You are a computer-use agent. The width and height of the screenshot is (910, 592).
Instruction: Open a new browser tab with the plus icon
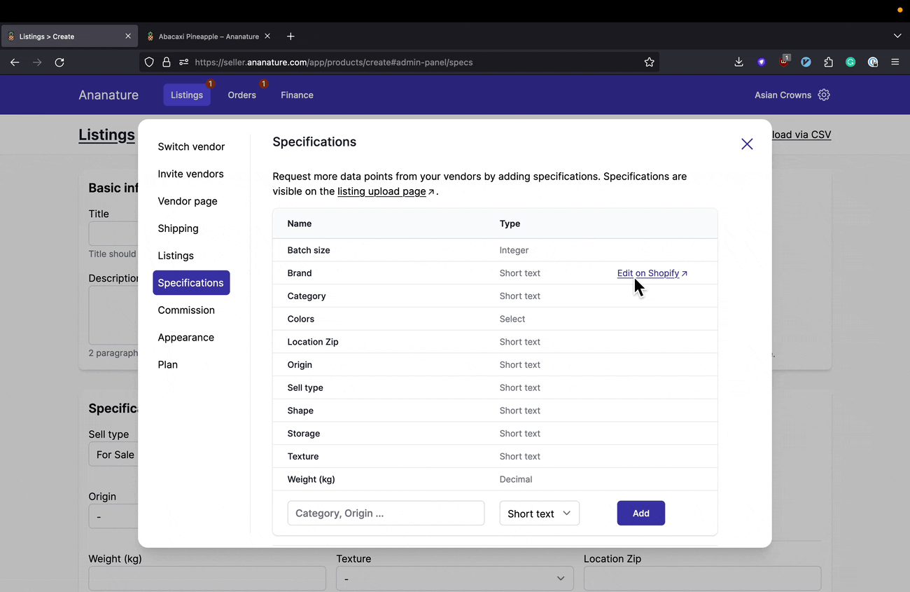point(291,36)
